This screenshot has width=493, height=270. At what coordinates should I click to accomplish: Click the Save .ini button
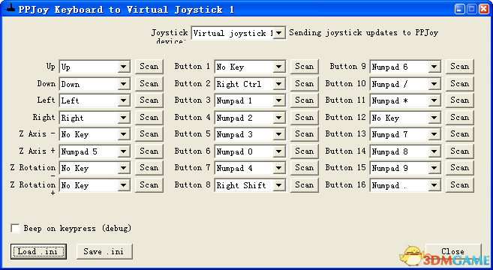[x=104, y=251]
